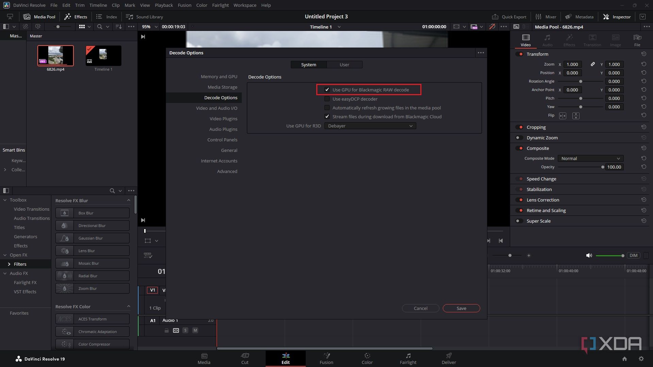Viewport: 653px width, 367px height.
Task: Disable Use GPU for Blackmagic RAW decode
Action: point(327,90)
